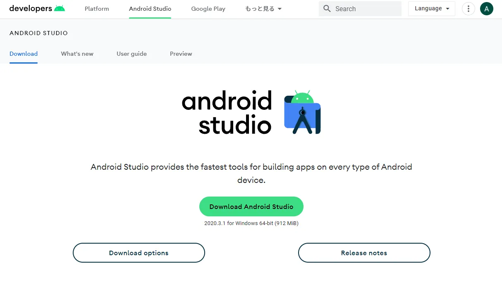Open the Platform navigation item
The height and width of the screenshot is (294, 502).
tap(97, 9)
